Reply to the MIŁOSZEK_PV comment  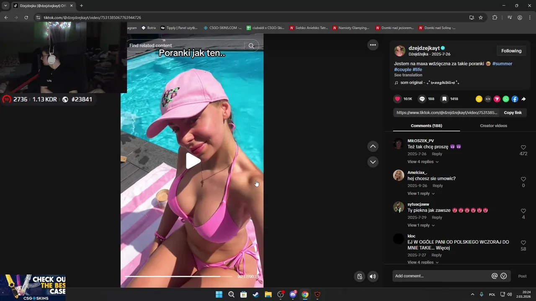pos(437,154)
